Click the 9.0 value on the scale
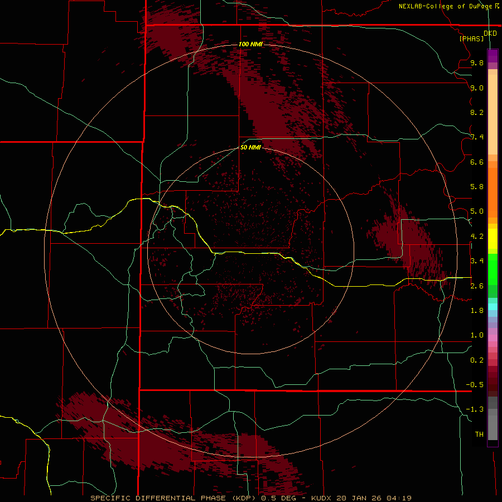 coord(477,88)
